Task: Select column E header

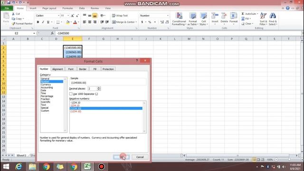Action: (73, 39)
